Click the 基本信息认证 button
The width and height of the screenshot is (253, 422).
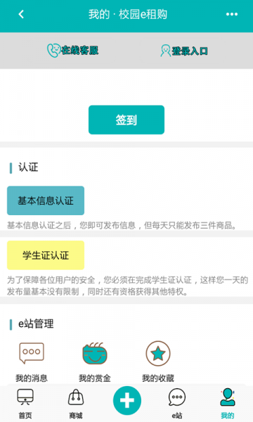46,200
